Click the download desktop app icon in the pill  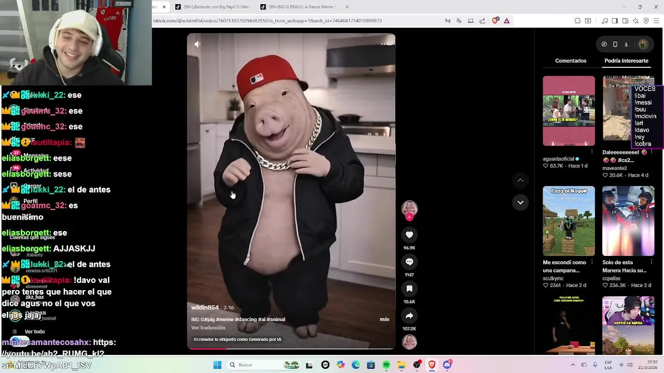626,45
